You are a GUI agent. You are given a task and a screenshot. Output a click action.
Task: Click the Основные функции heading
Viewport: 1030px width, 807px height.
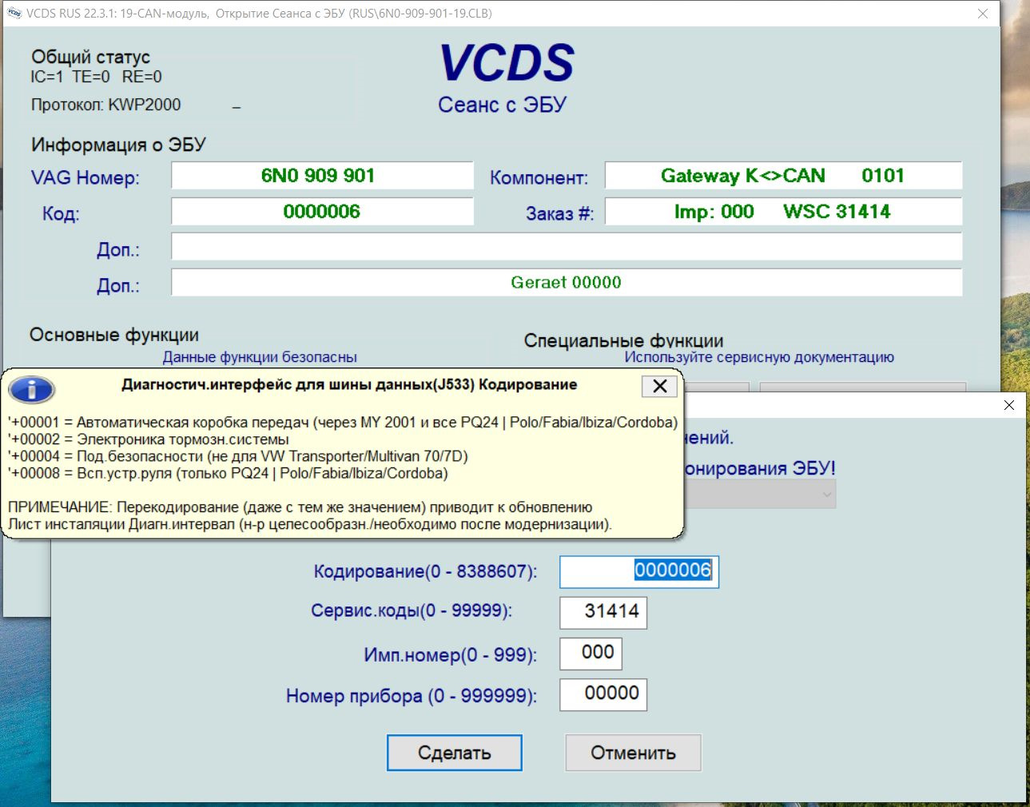(114, 335)
